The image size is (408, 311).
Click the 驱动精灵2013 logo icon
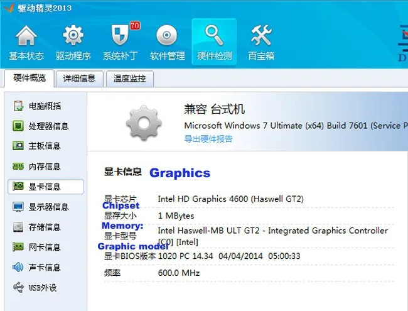(x=9, y=8)
